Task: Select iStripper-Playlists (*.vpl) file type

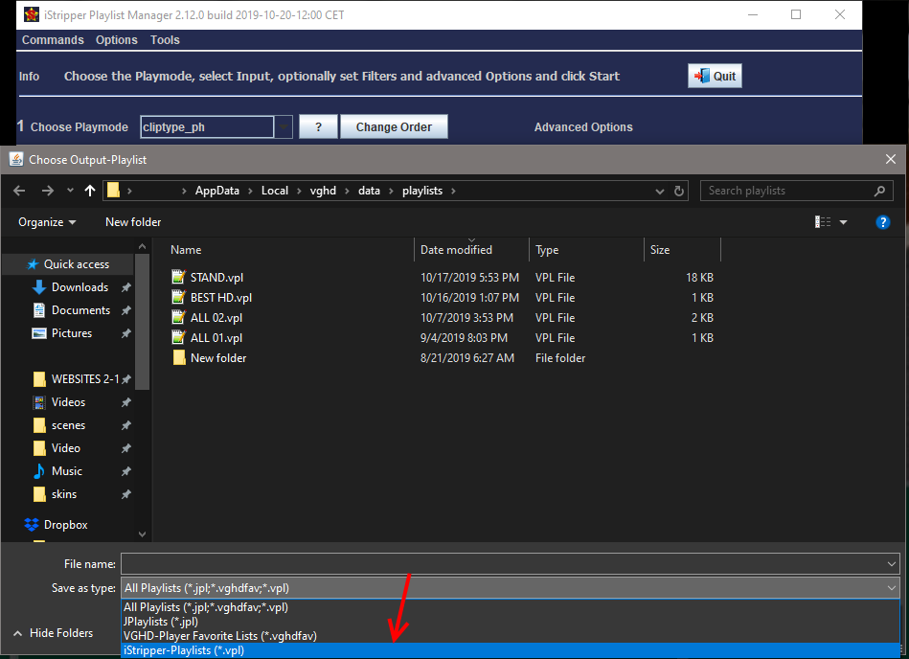Action: coord(184,650)
